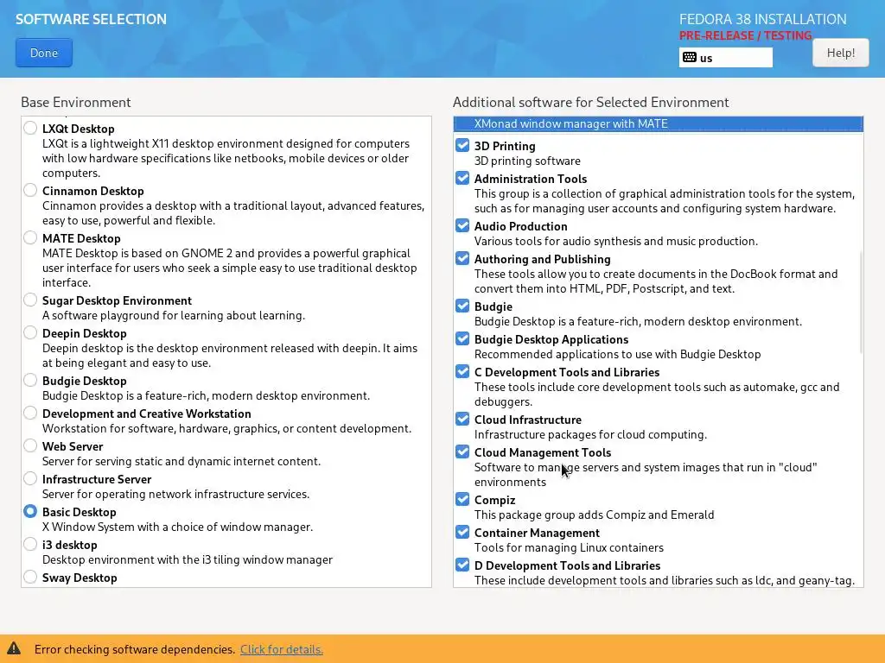
Task: Click 'A software playground for learning about learning.'
Action: pos(174,315)
